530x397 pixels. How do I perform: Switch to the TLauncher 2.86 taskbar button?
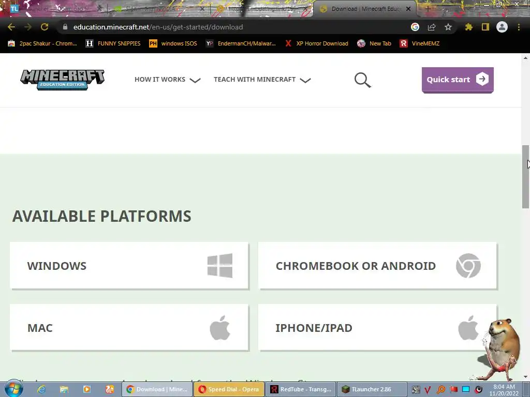pos(373,389)
